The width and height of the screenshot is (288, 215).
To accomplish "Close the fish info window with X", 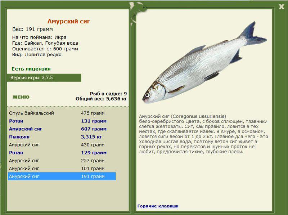I will click(281, 7).
